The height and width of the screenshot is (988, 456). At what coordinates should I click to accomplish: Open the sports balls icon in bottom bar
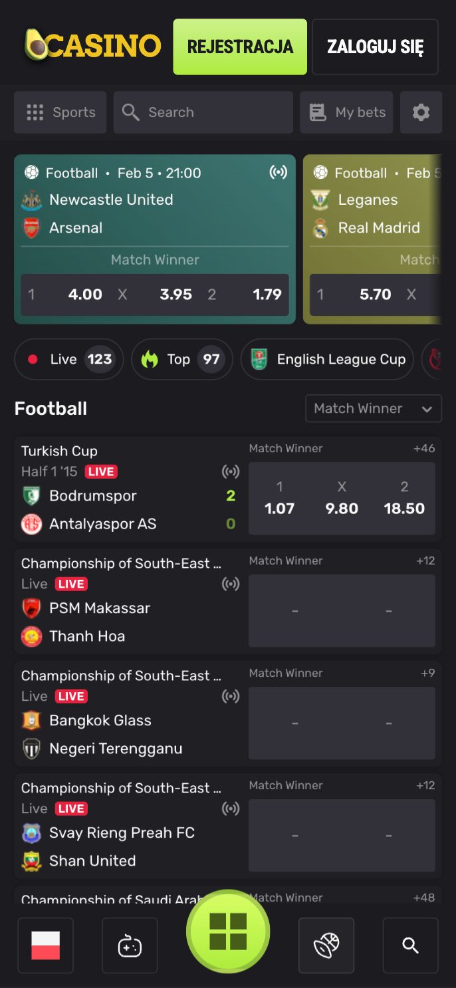click(326, 945)
